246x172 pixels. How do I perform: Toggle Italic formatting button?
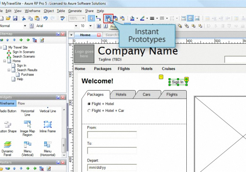[106, 26]
